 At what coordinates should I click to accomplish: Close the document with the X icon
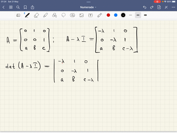166,7
